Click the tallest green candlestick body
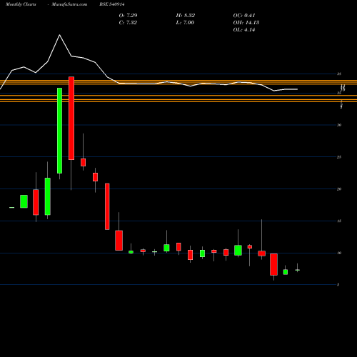This screenshot has height=357, width=357. [x=59, y=131]
